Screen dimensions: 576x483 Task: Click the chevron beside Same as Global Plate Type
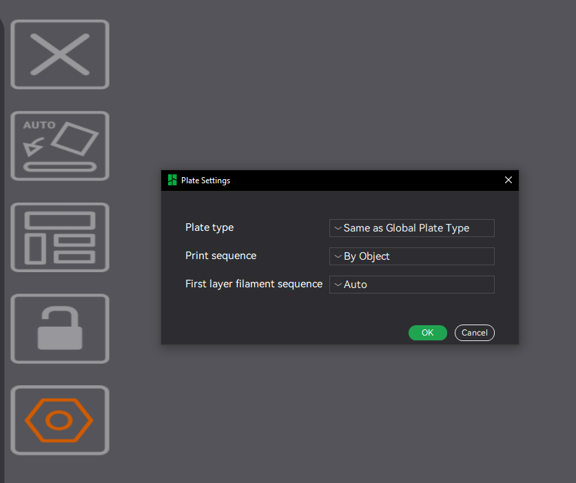(337, 228)
